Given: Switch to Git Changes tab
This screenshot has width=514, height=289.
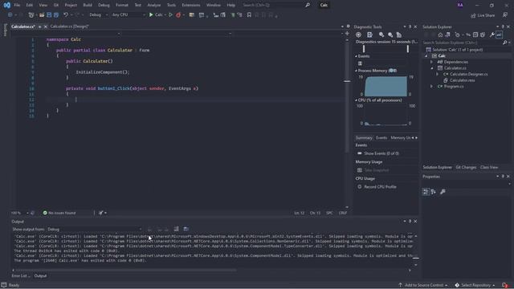Looking at the screenshot, I should [466, 168].
